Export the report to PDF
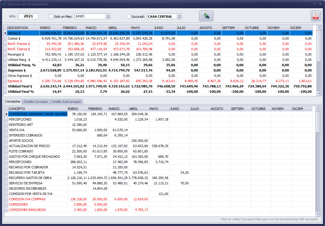325x226 pixels. point(315,16)
